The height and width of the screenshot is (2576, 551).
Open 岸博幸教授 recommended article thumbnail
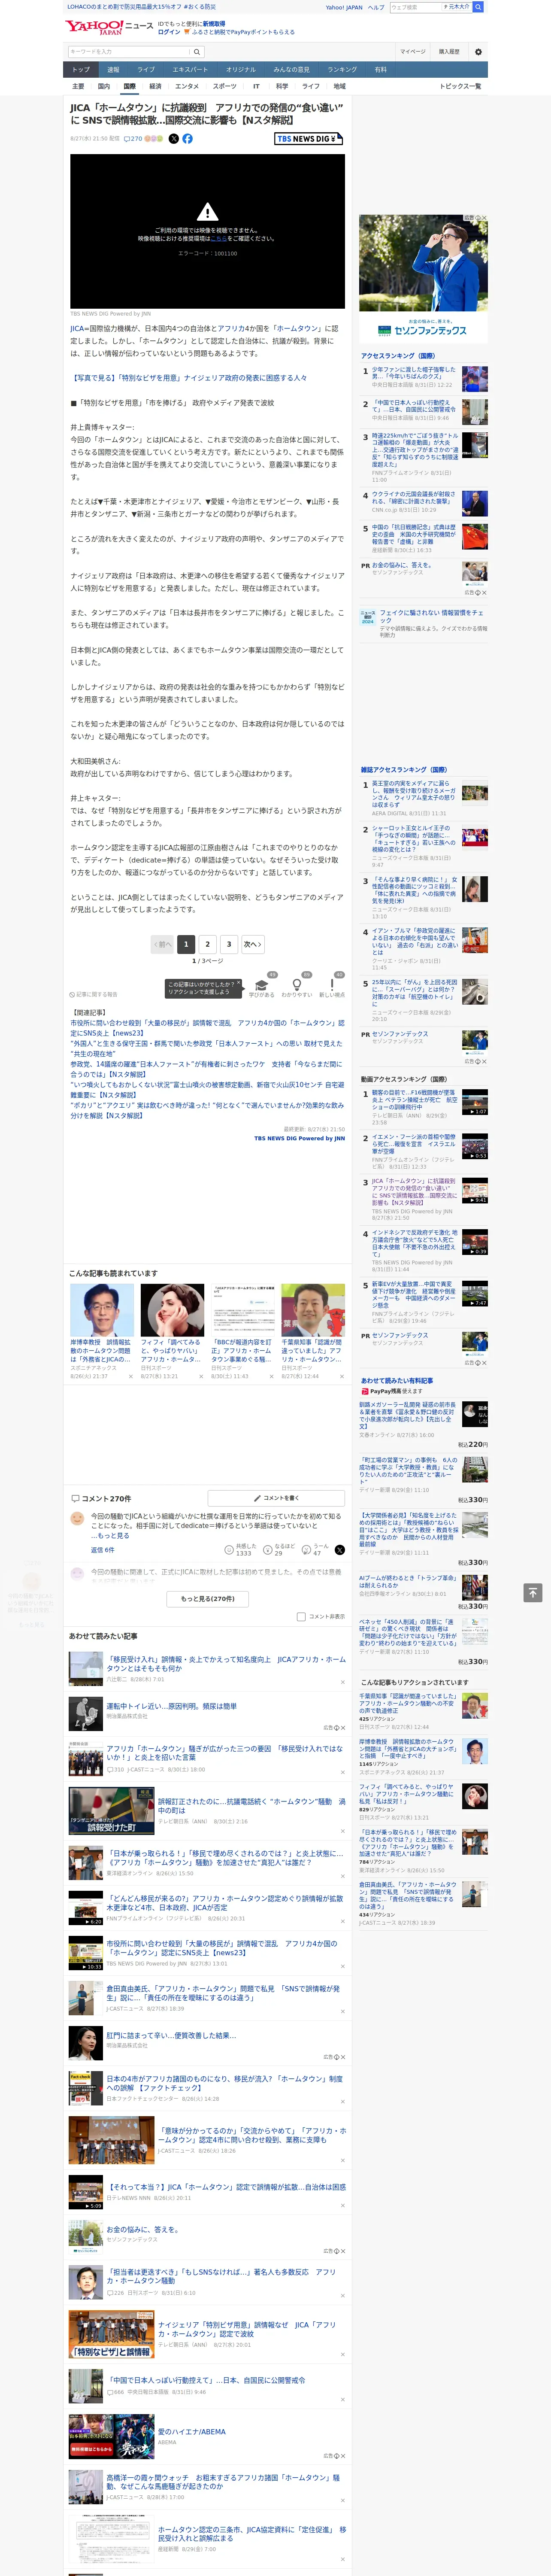coord(102,1310)
